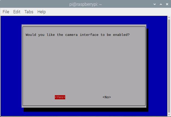Open the File menu
The width and height of the screenshot is (171, 117).
pos(6,12)
